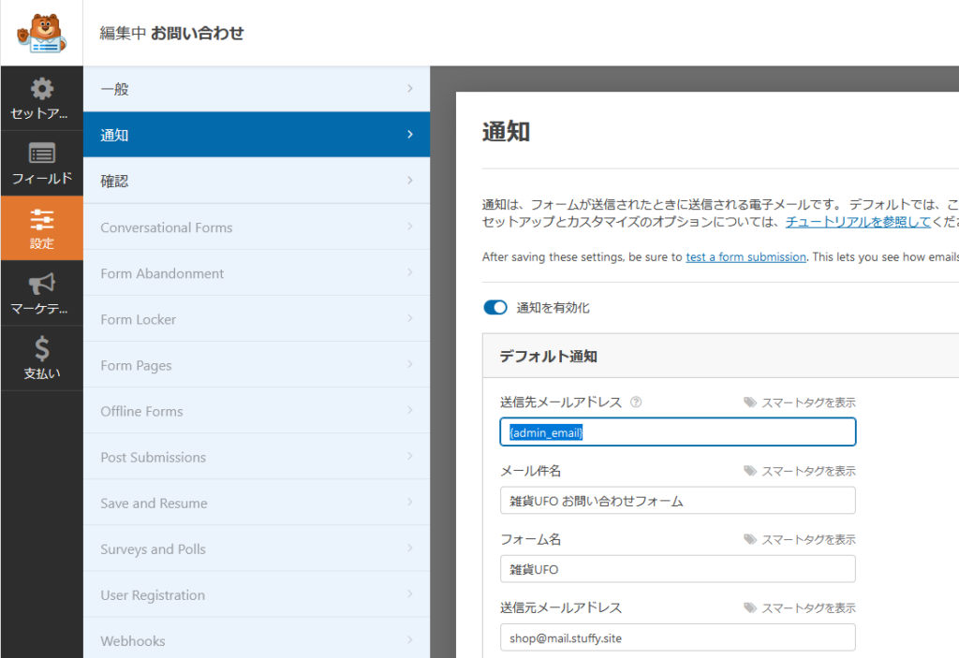Open the チュートリアルを参照して link
This screenshot has height=658, width=959.
tap(858, 222)
